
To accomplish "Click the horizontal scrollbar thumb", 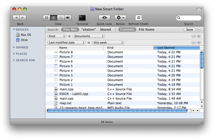I will 117,111.
